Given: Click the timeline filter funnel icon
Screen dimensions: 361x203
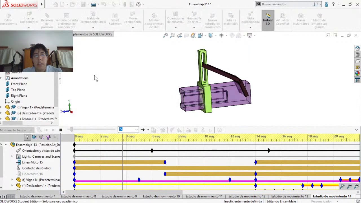Looking at the screenshot, I should [27, 137].
